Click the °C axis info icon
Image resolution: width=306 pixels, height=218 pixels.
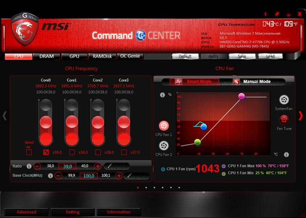point(286,155)
